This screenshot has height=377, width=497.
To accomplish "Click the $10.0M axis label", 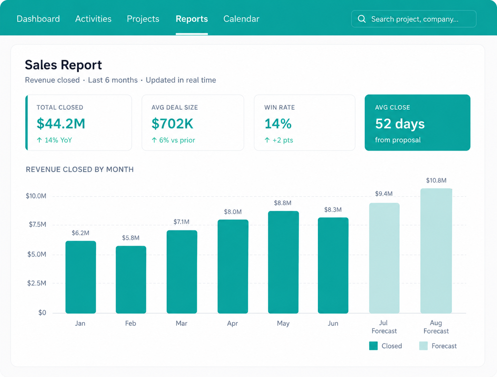I will pos(36,196).
